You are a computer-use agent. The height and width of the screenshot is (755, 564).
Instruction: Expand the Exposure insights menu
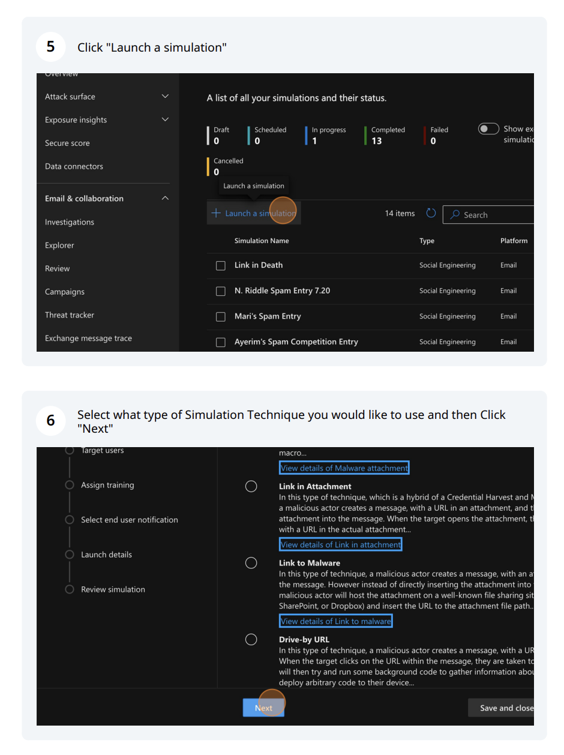pyautogui.click(x=166, y=120)
